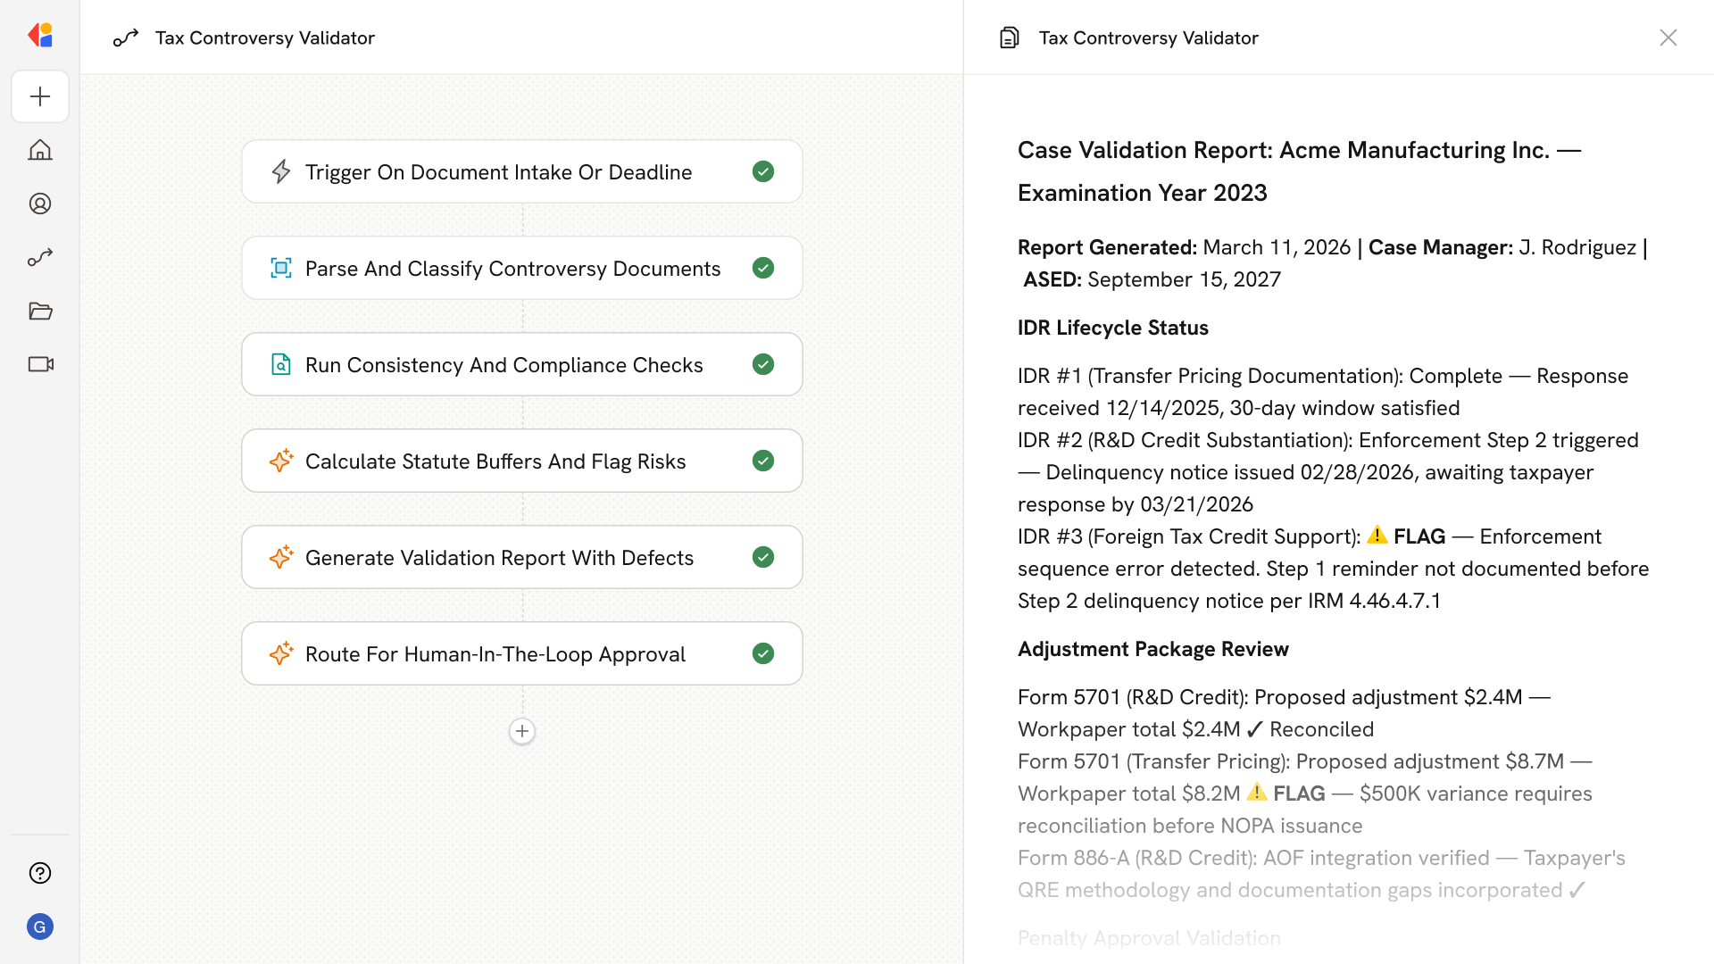The width and height of the screenshot is (1714, 964).
Task: Click lightning trigger icon on first step
Action: pyautogui.click(x=281, y=171)
